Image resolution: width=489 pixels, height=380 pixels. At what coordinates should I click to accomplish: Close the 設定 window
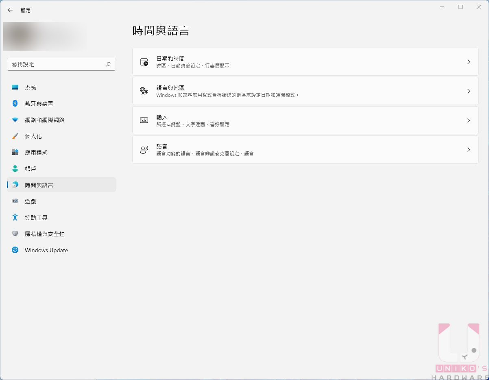coord(479,7)
